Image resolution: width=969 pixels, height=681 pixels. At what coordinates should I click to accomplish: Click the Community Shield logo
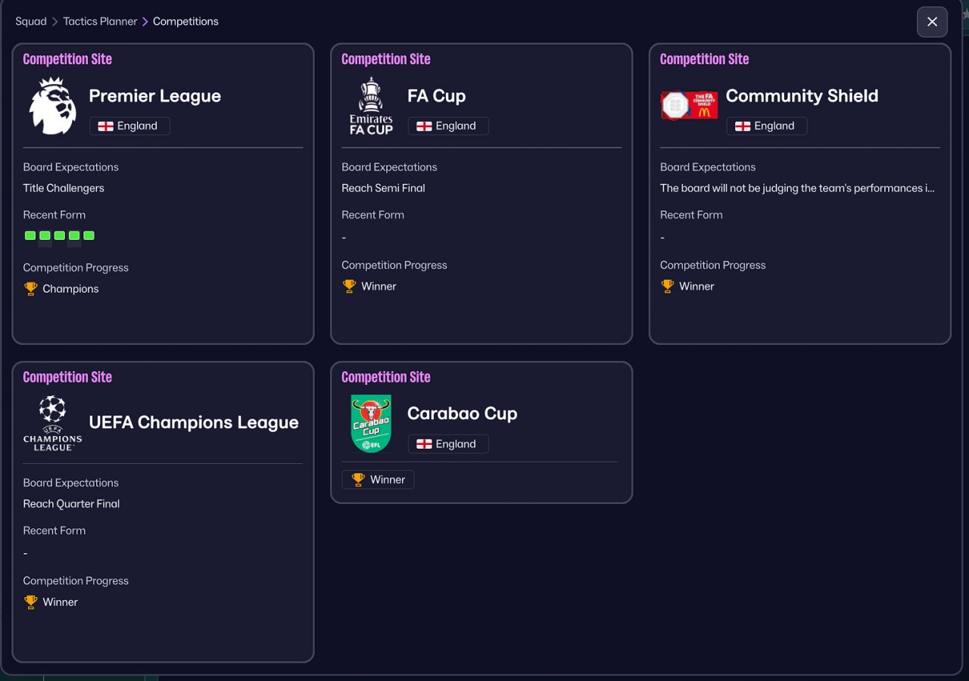689,106
